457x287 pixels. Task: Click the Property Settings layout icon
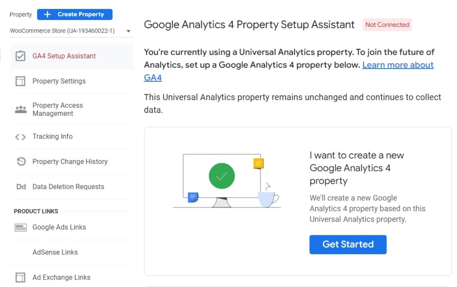(21, 81)
